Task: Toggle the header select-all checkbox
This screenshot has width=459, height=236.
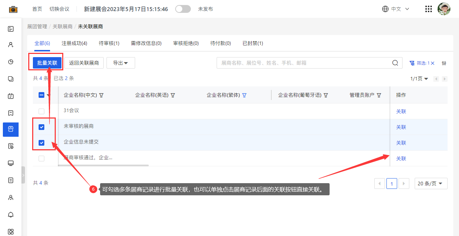Action: [41, 95]
